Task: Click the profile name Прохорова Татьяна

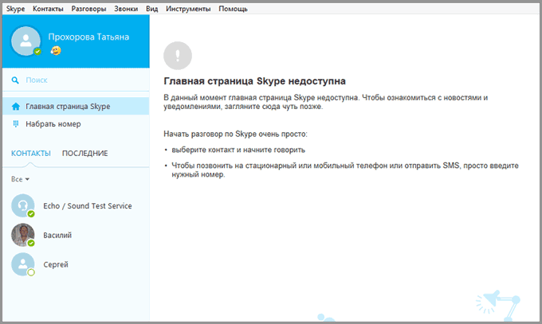Action: coord(88,37)
